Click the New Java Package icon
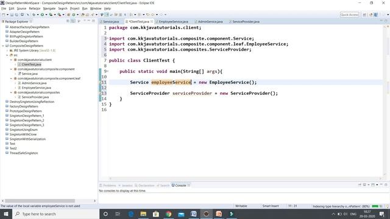The height and width of the screenshot is (219, 390). click(x=68, y=15)
